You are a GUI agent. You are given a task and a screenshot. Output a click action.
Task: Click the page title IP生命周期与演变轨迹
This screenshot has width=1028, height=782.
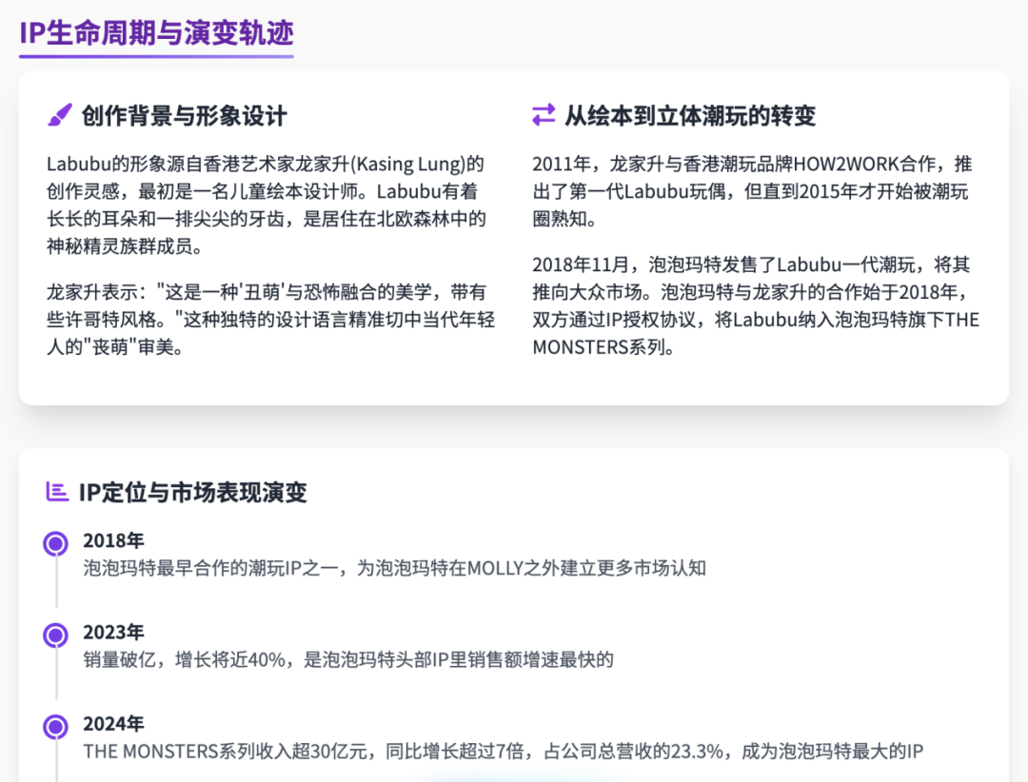[156, 32]
